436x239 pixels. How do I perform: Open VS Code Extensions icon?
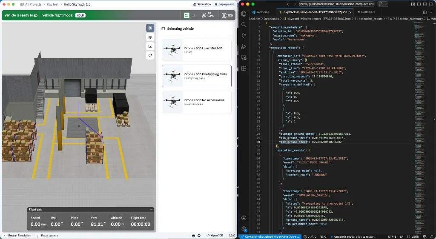[244, 68]
